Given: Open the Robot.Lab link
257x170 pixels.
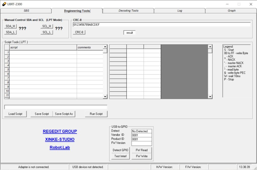Looking at the screenshot, I should pos(60,147).
